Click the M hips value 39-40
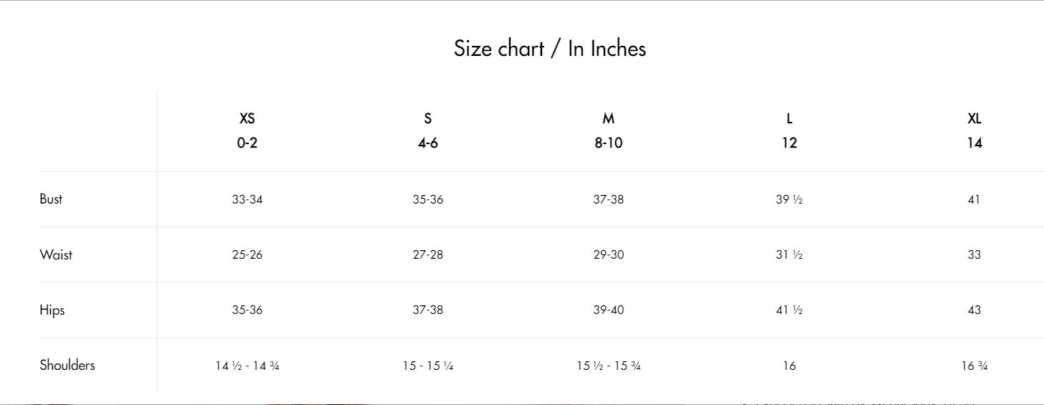Image resolution: width=1044 pixels, height=405 pixels. pos(609,310)
